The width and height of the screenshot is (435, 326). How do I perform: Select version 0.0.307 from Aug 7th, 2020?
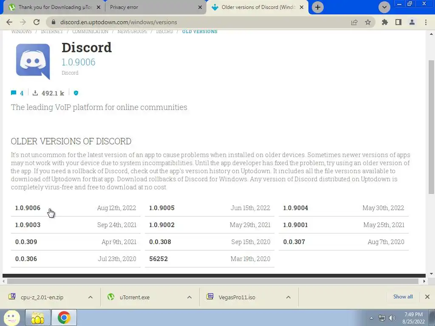click(343, 242)
